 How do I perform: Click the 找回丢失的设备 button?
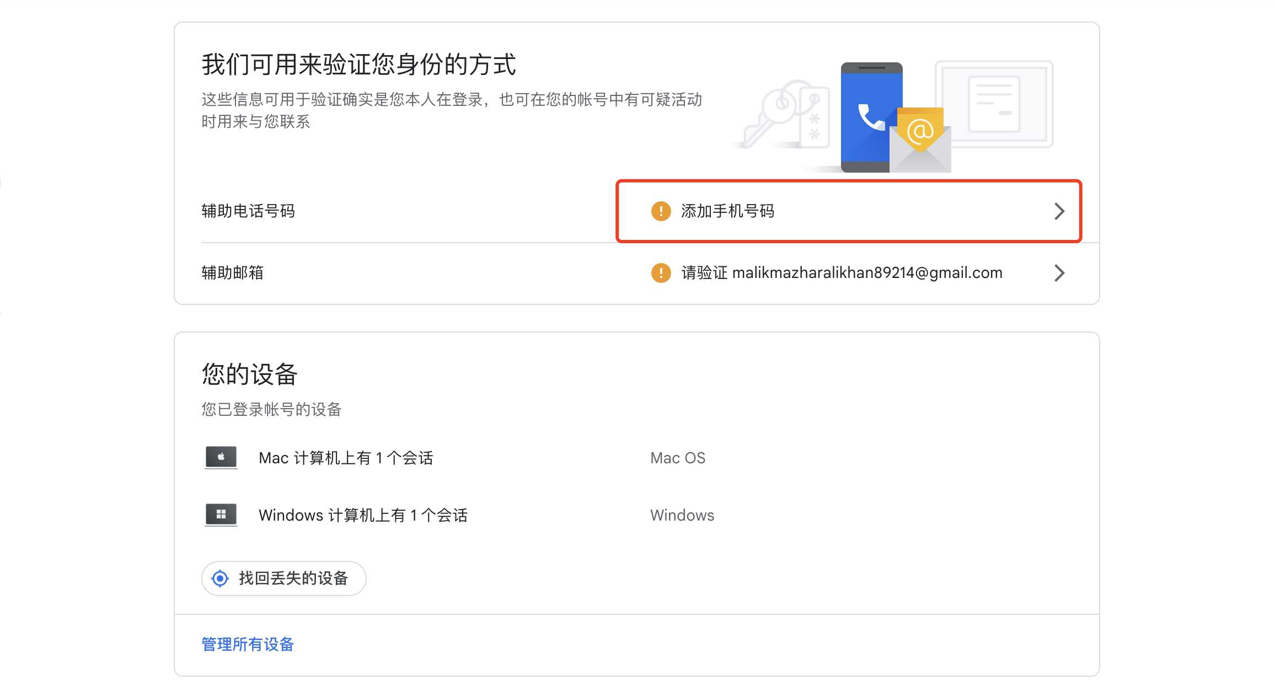[283, 578]
